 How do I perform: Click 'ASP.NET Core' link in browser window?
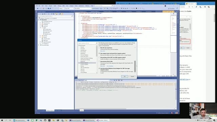click(184, 79)
